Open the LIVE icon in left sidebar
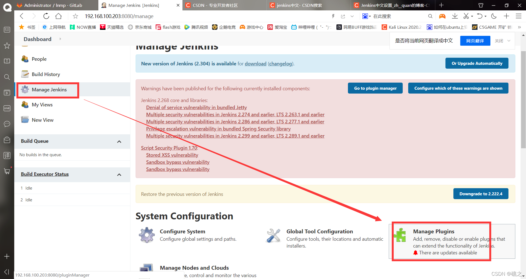This screenshot has width=526, height=279. pyautogui.click(x=7, y=108)
